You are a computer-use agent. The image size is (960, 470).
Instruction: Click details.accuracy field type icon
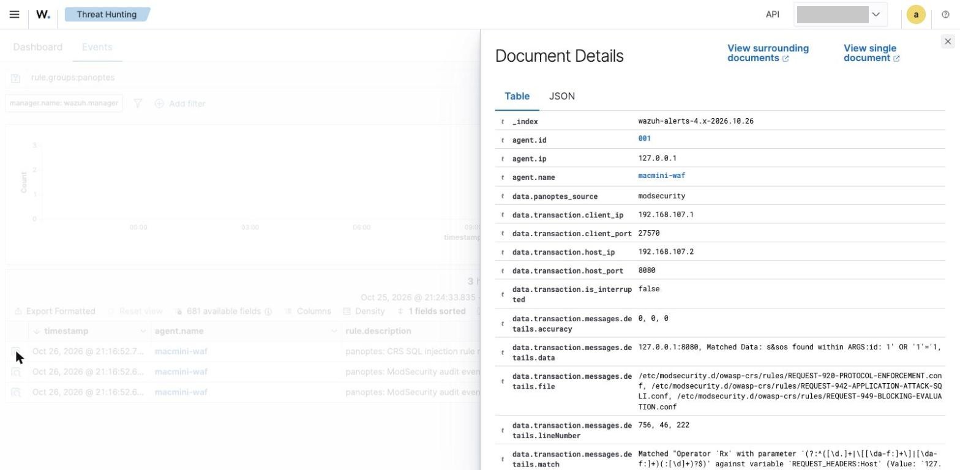[x=503, y=324]
